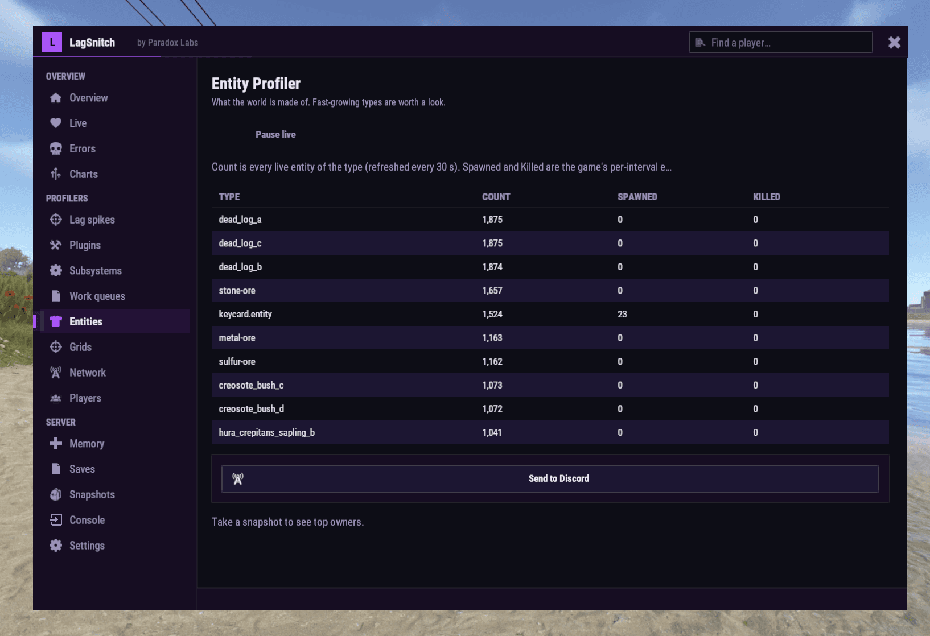Select the hura_crepitans_sapling_b row
The height and width of the screenshot is (636, 930).
(550, 432)
